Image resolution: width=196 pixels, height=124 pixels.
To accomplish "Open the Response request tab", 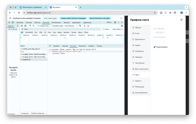I will tap(82, 46).
